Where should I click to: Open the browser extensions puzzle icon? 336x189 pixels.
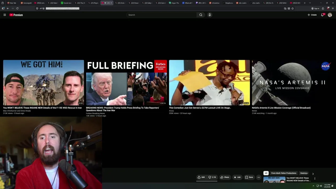point(323,8)
